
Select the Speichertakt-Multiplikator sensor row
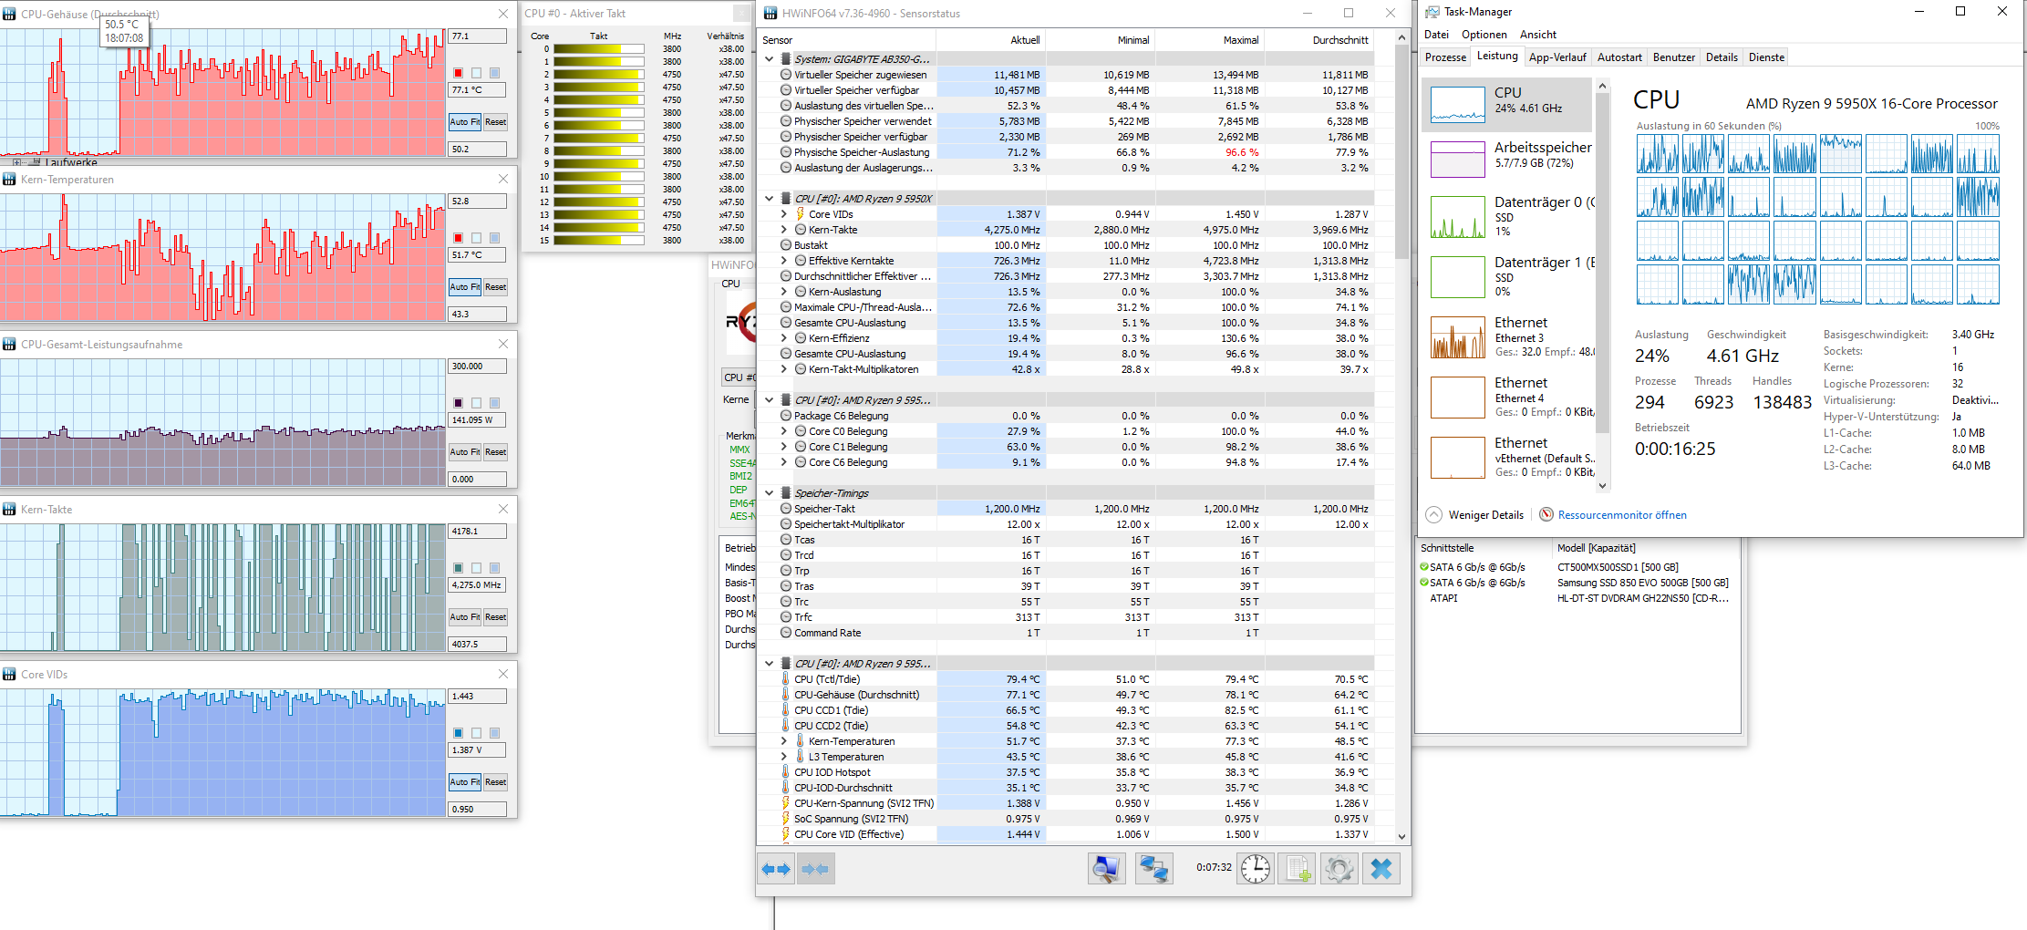[1067, 524]
